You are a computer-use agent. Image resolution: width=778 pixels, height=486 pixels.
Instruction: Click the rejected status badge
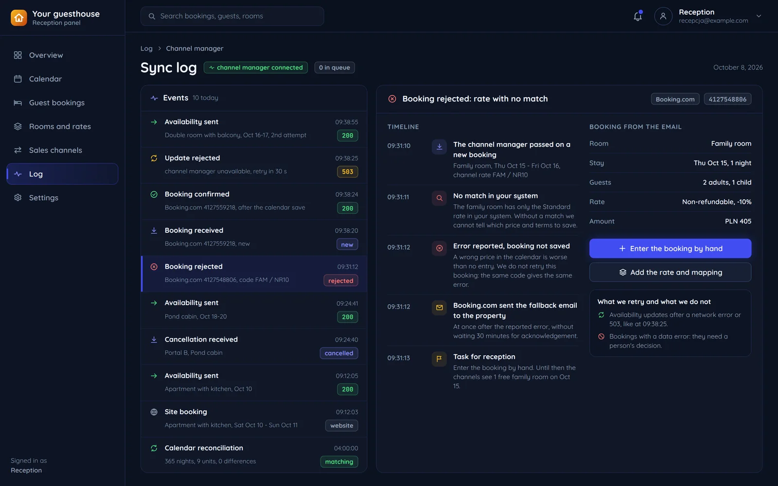point(341,280)
